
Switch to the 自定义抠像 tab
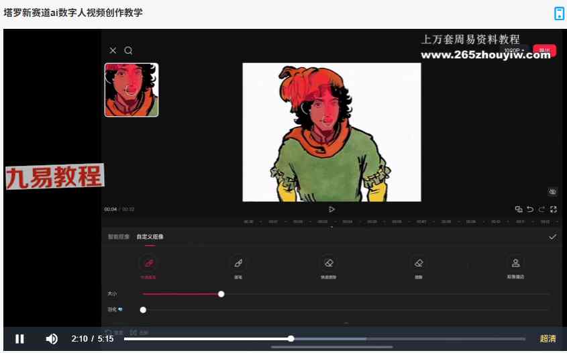tap(150, 237)
